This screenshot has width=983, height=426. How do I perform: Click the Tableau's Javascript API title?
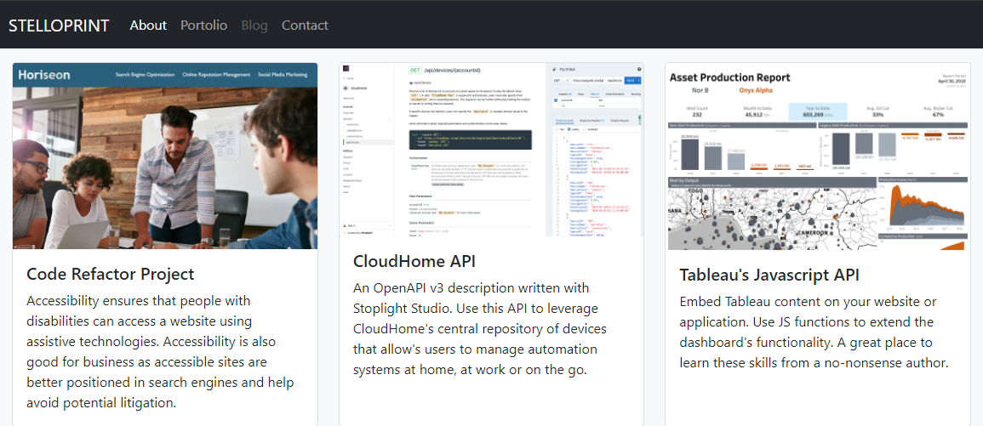(x=769, y=275)
